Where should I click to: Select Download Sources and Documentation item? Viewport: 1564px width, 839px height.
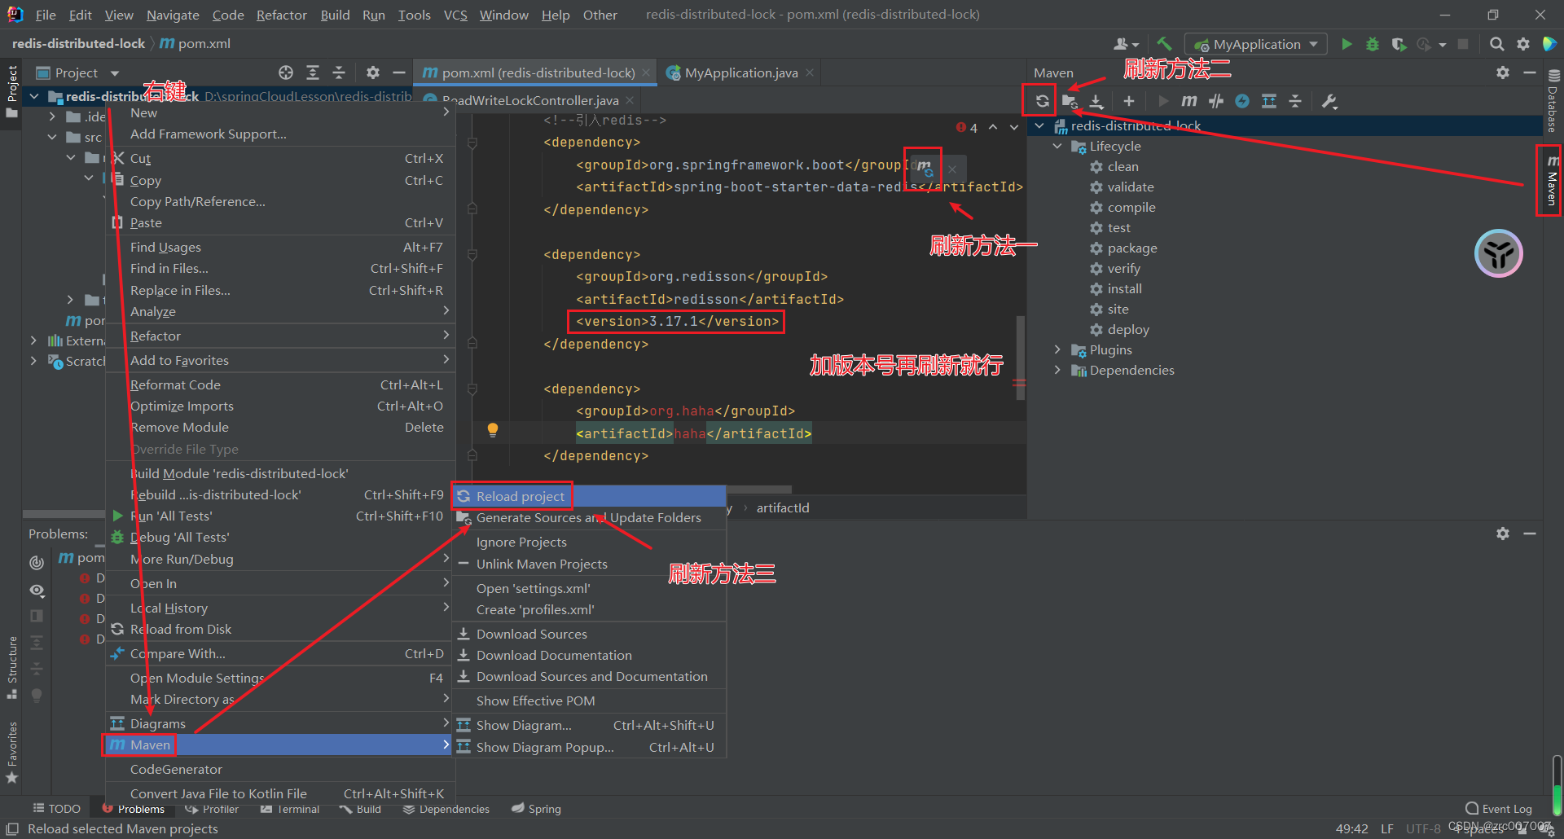589,676
